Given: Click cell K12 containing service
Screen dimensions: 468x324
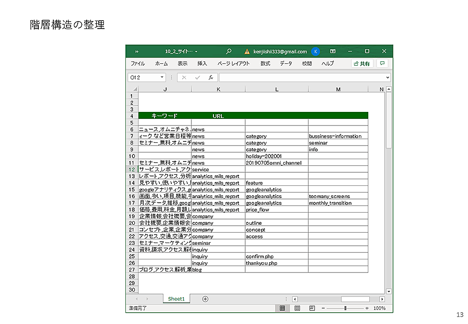Looking at the screenshot, I should (218, 169).
